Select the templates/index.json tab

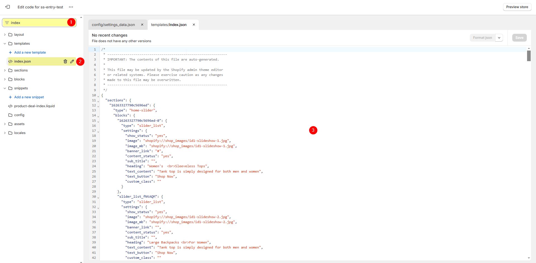(169, 25)
